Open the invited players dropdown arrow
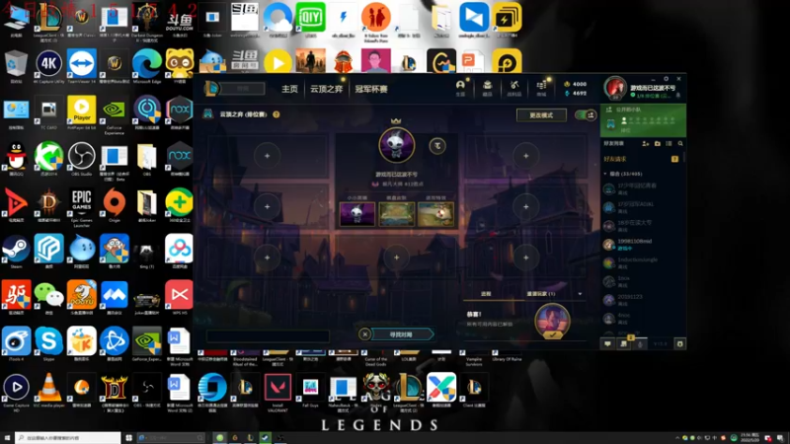The width and height of the screenshot is (790, 444). 580,294
